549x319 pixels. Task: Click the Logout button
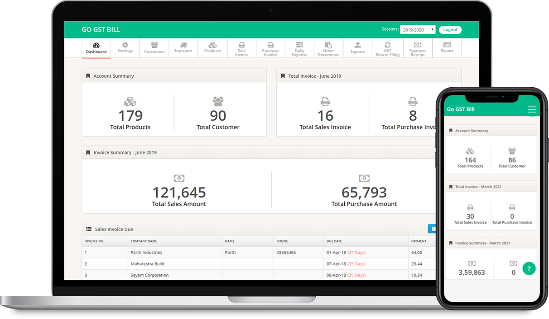pyautogui.click(x=450, y=30)
